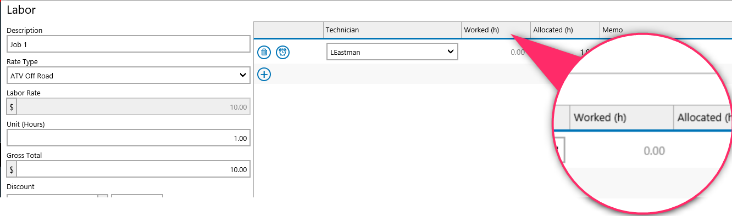Click the Unit (Hours) input field
This screenshot has width=732, height=216.
pos(129,138)
